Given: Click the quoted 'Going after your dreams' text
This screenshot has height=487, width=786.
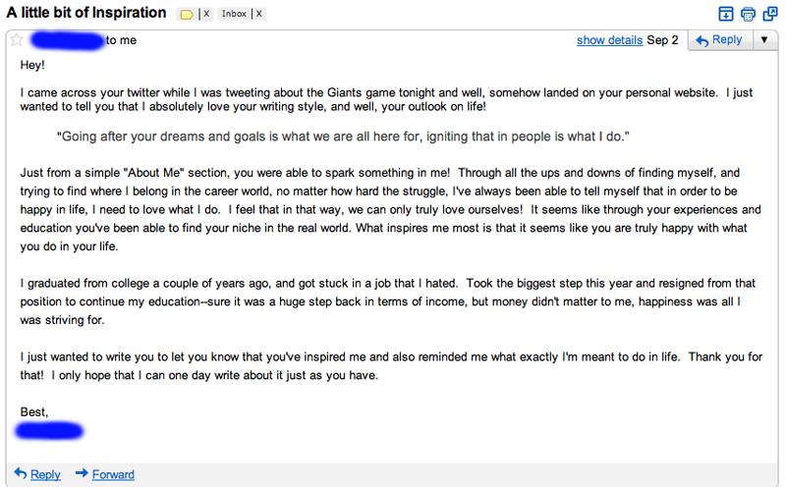Looking at the screenshot, I should click(342, 136).
